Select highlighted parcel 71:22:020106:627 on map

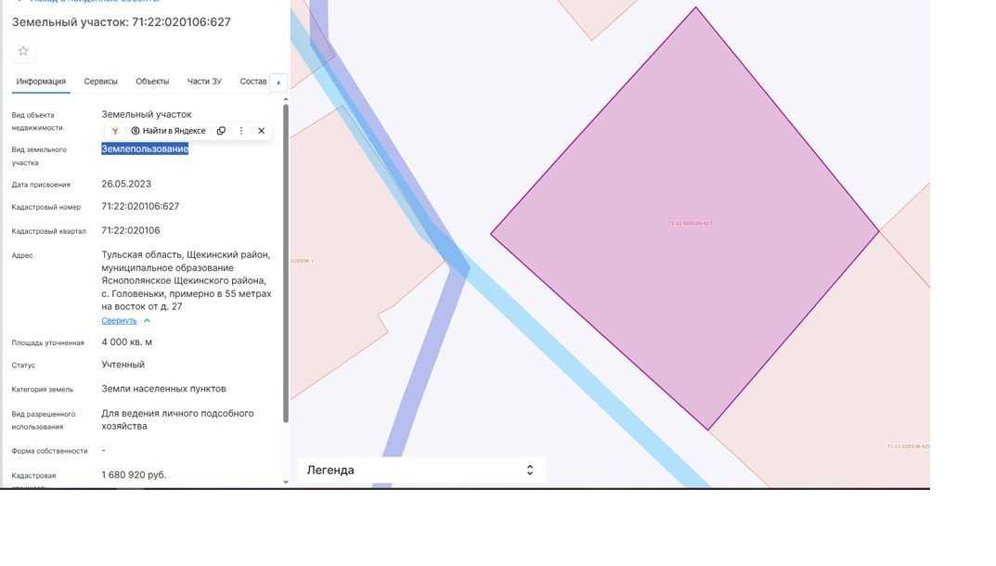coord(686,219)
